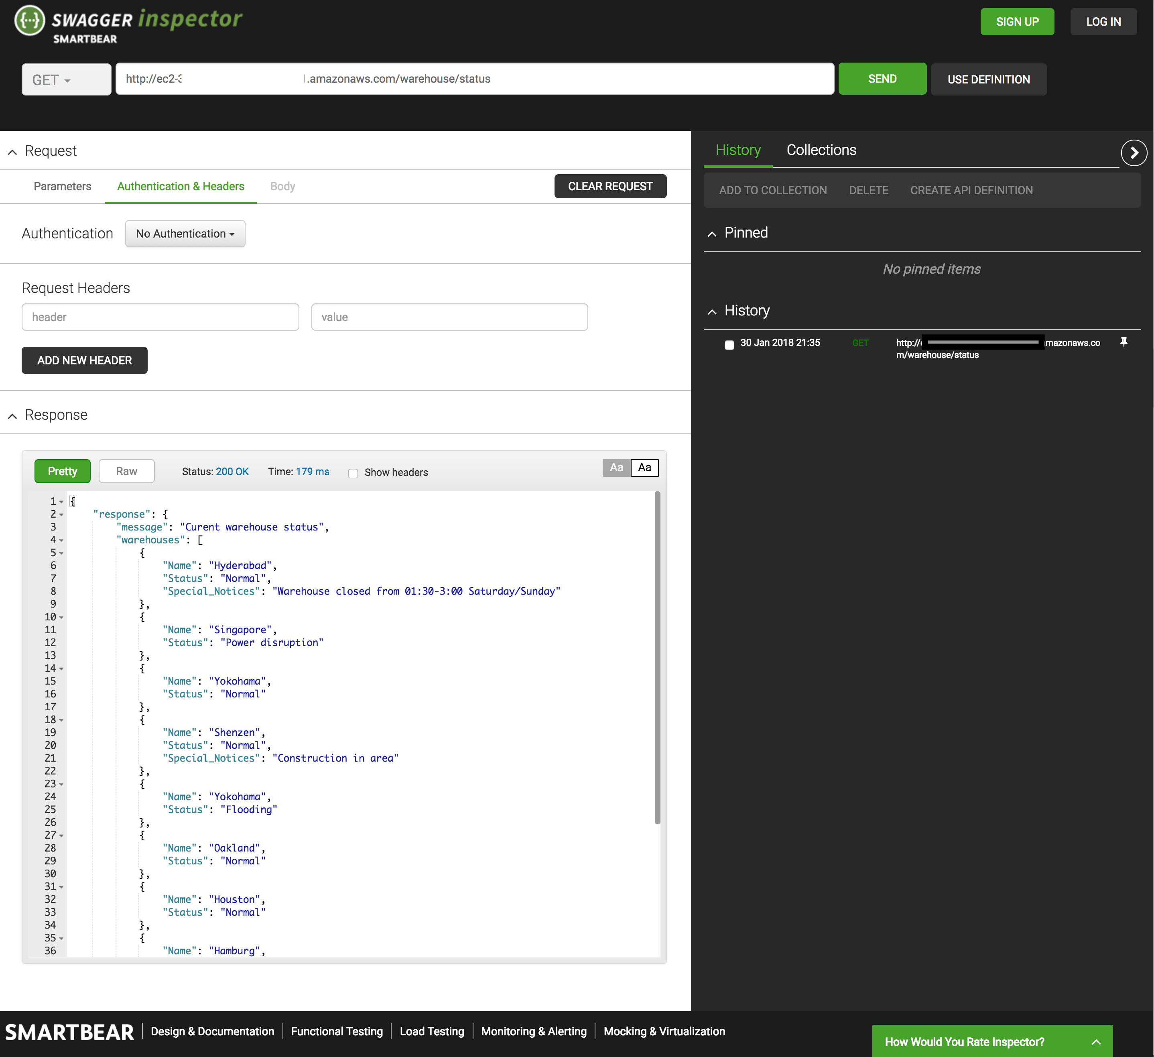This screenshot has height=1057, width=1154.
Task: Open the No Authentication dropdown
Action: tap(185, 234)
